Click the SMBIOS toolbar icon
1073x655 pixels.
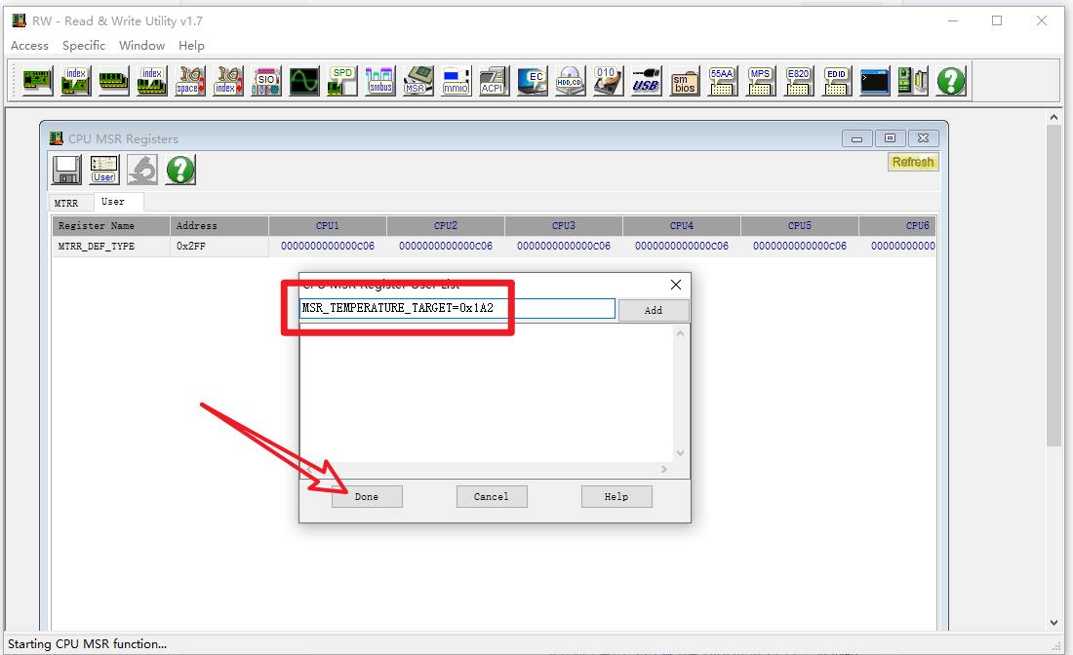[x=685, y=80]
